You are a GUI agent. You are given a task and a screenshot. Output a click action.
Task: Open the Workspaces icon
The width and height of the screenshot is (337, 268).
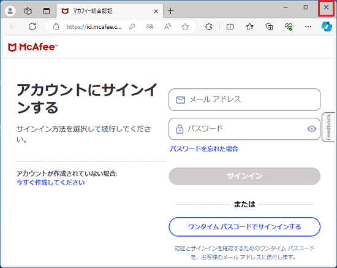28,11
